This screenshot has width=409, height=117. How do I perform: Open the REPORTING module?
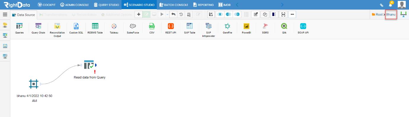point(204,5)
